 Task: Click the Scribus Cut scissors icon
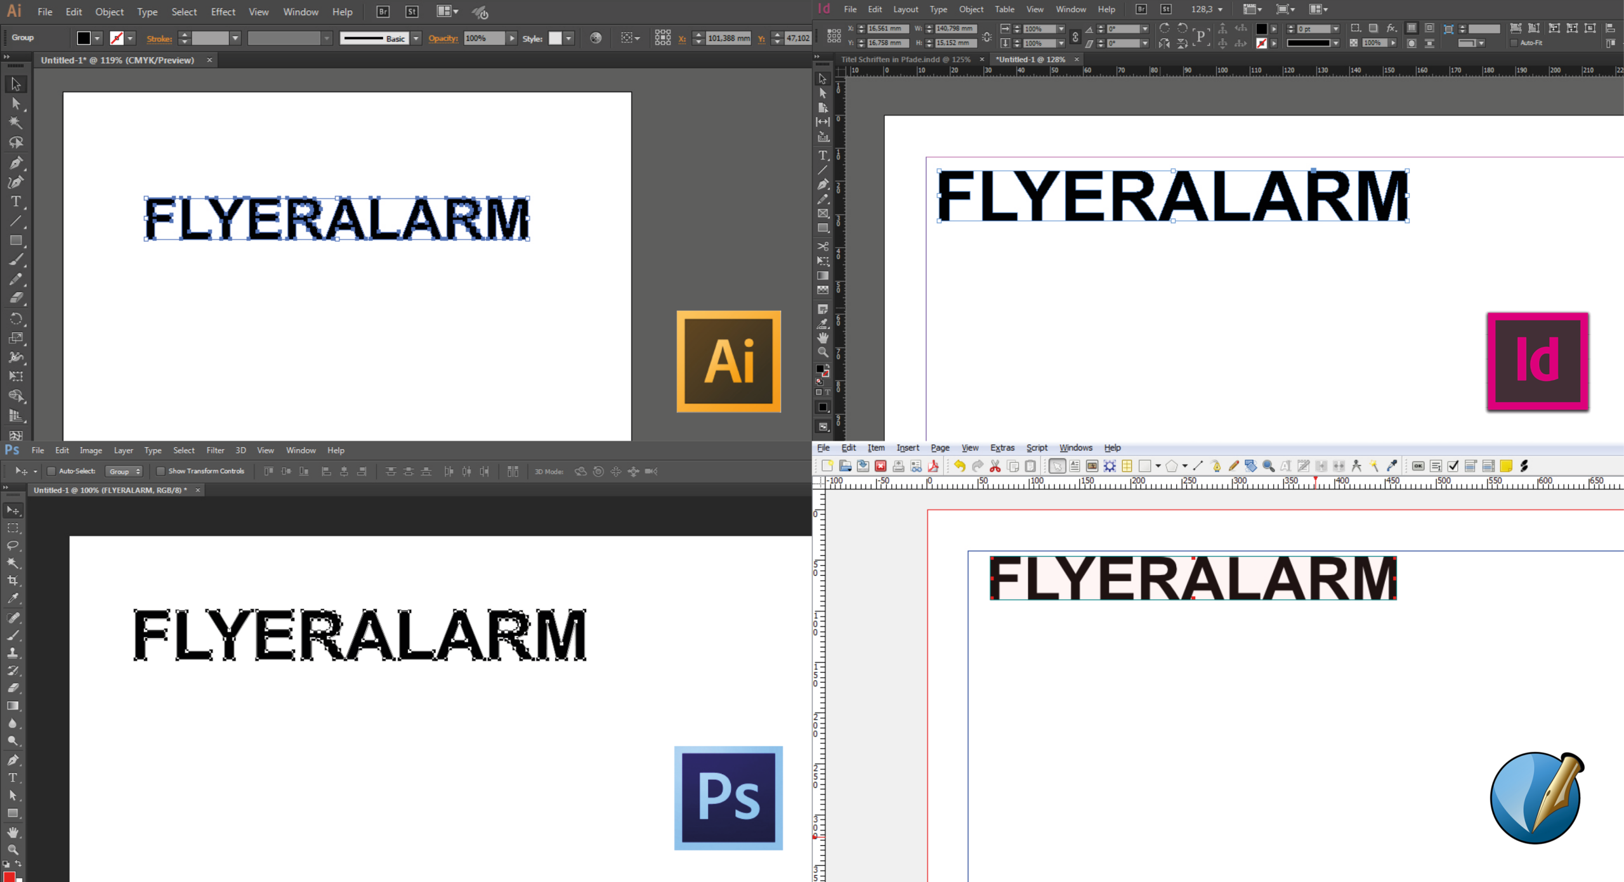coord(995,467)
